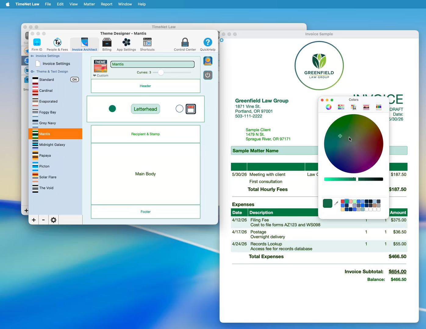Click the Header section block

145,86
